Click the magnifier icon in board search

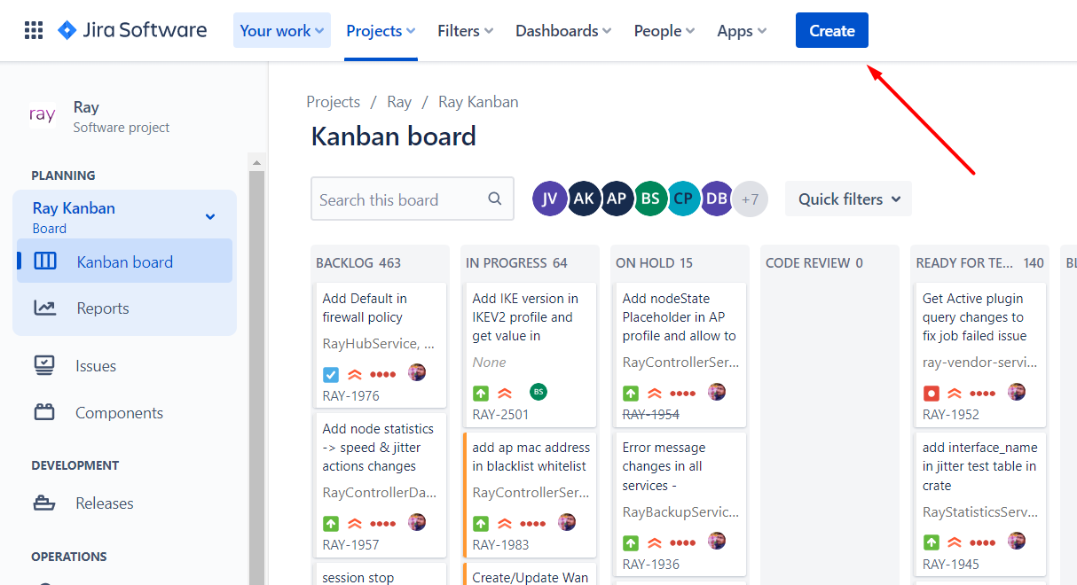(x=495, y=199)
